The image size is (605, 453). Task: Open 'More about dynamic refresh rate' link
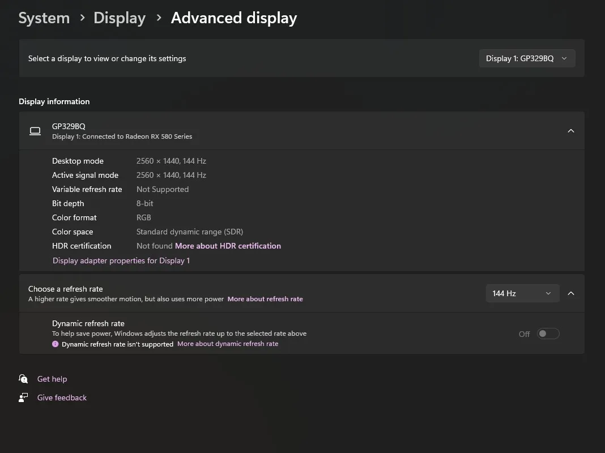pos(228,344)
